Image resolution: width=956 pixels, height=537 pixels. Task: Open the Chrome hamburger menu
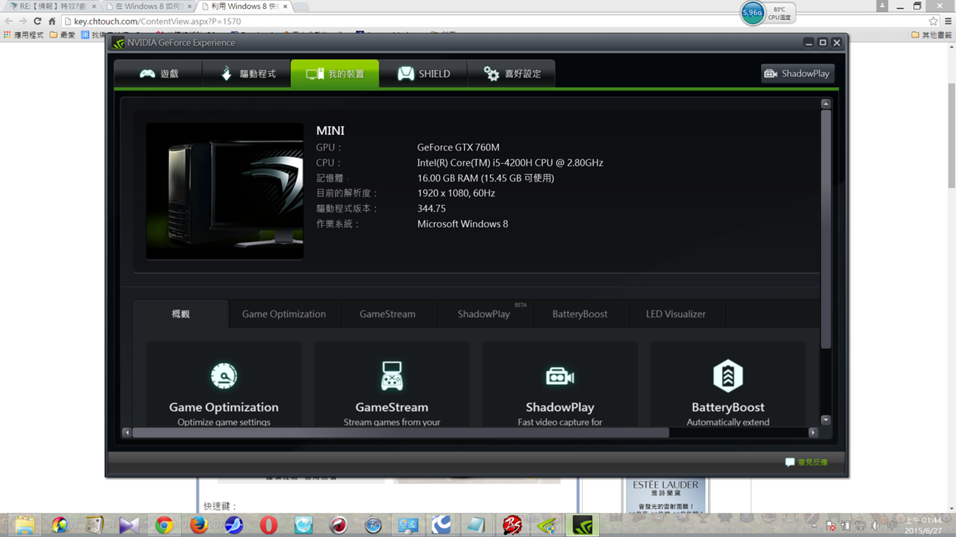(948, 21)
